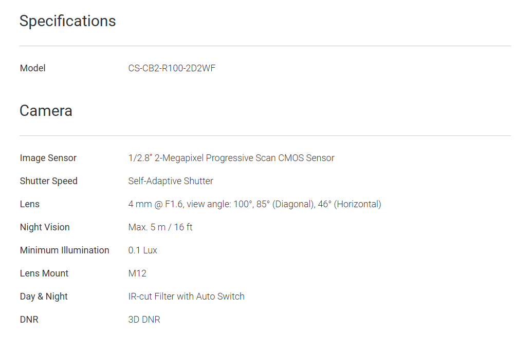Screen dimensions: 515x337
Task: Click the Lens row label
Action: tap(29, 204)
